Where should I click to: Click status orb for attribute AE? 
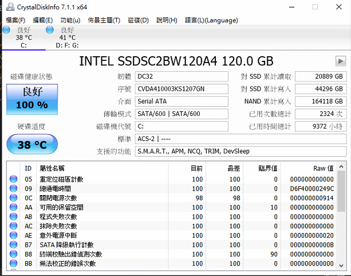[13, 235]
